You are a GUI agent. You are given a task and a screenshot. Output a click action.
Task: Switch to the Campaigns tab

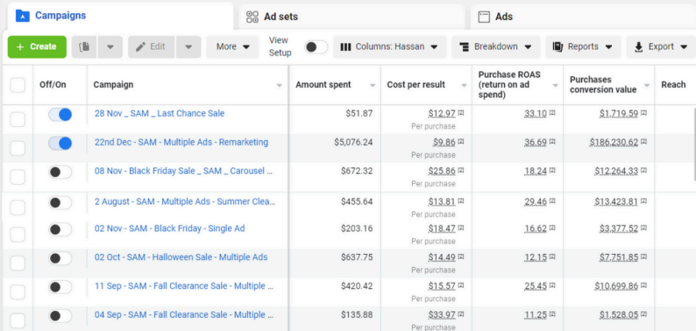[120, 17]
